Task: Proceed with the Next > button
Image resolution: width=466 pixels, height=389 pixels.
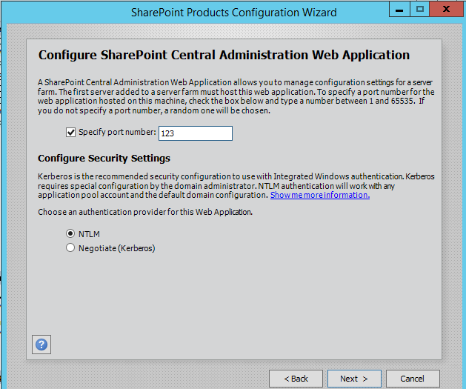Action: point(354,379)
